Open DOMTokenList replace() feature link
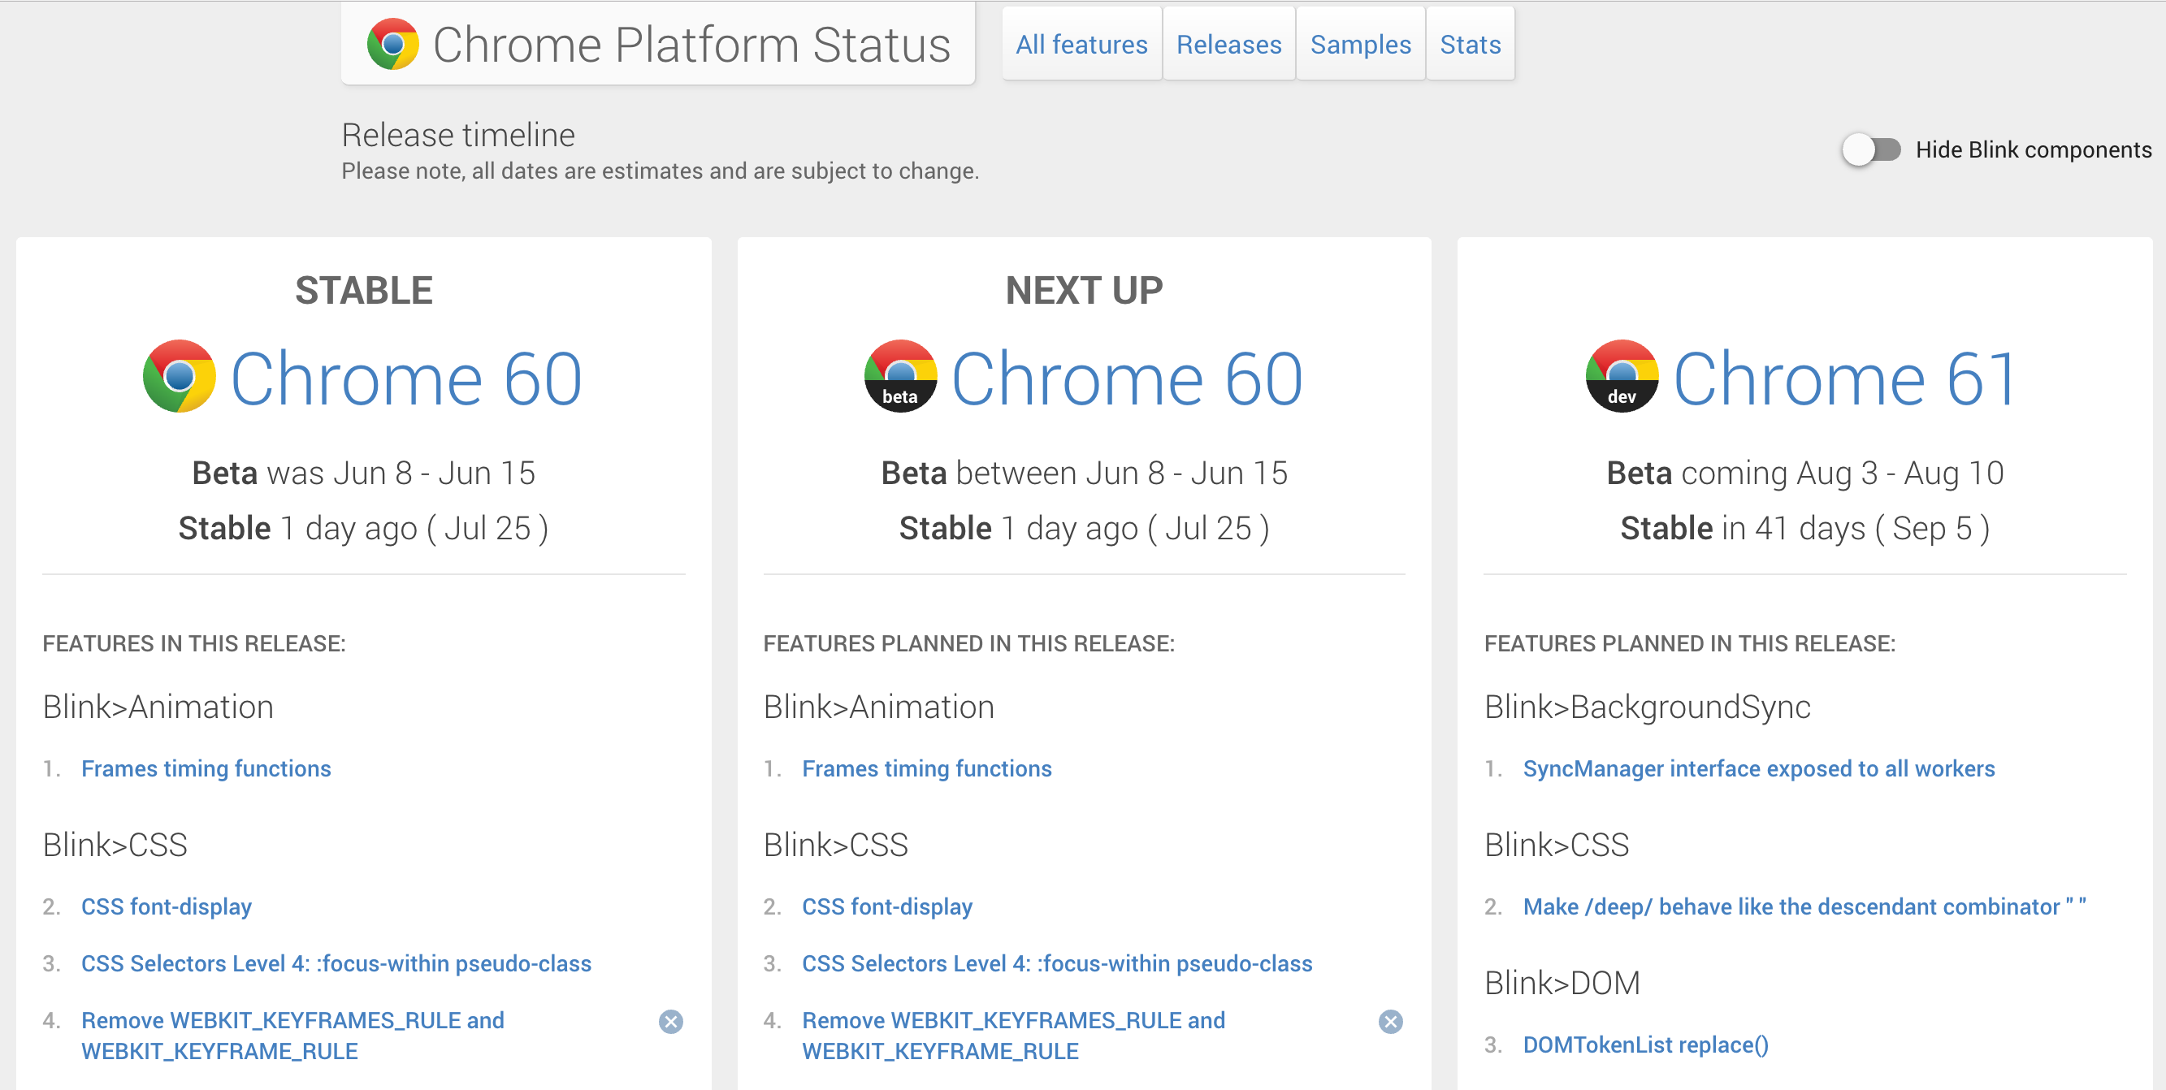2166x1090 pixels. 1645,1045
